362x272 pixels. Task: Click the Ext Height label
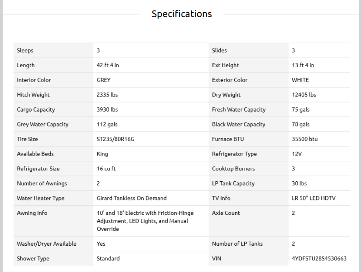(x=225, y=65)
